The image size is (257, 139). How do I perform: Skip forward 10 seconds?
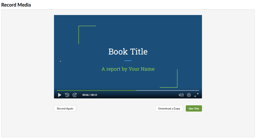75,95
